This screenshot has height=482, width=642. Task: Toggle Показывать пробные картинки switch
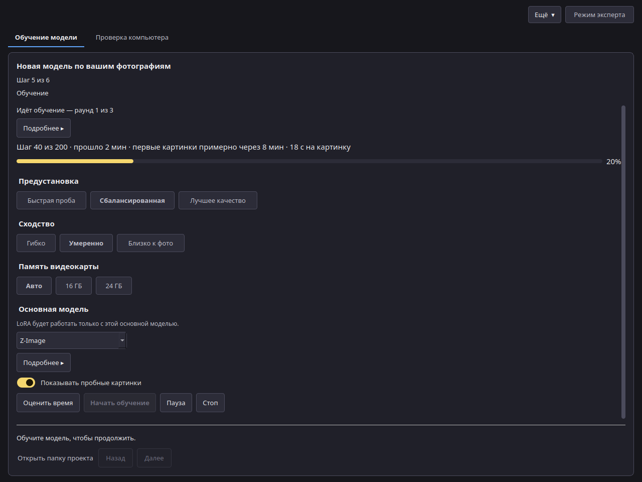click(x=26, y=383)
